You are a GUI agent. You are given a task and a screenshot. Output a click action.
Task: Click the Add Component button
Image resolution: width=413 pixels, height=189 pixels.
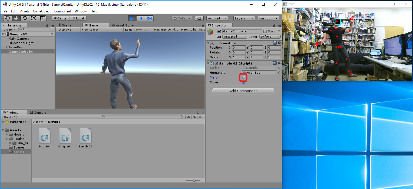click(x=243, y=91)
